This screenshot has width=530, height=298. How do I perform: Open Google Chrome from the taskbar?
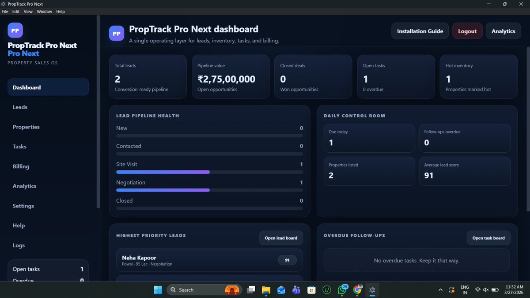click(x=357, y=290)
